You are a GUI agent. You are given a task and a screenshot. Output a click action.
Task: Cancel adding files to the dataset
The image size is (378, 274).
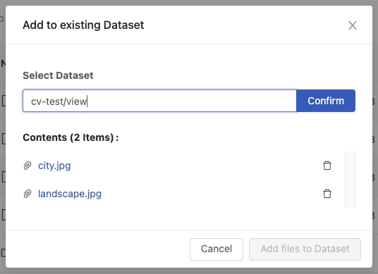tap(217, 249)
